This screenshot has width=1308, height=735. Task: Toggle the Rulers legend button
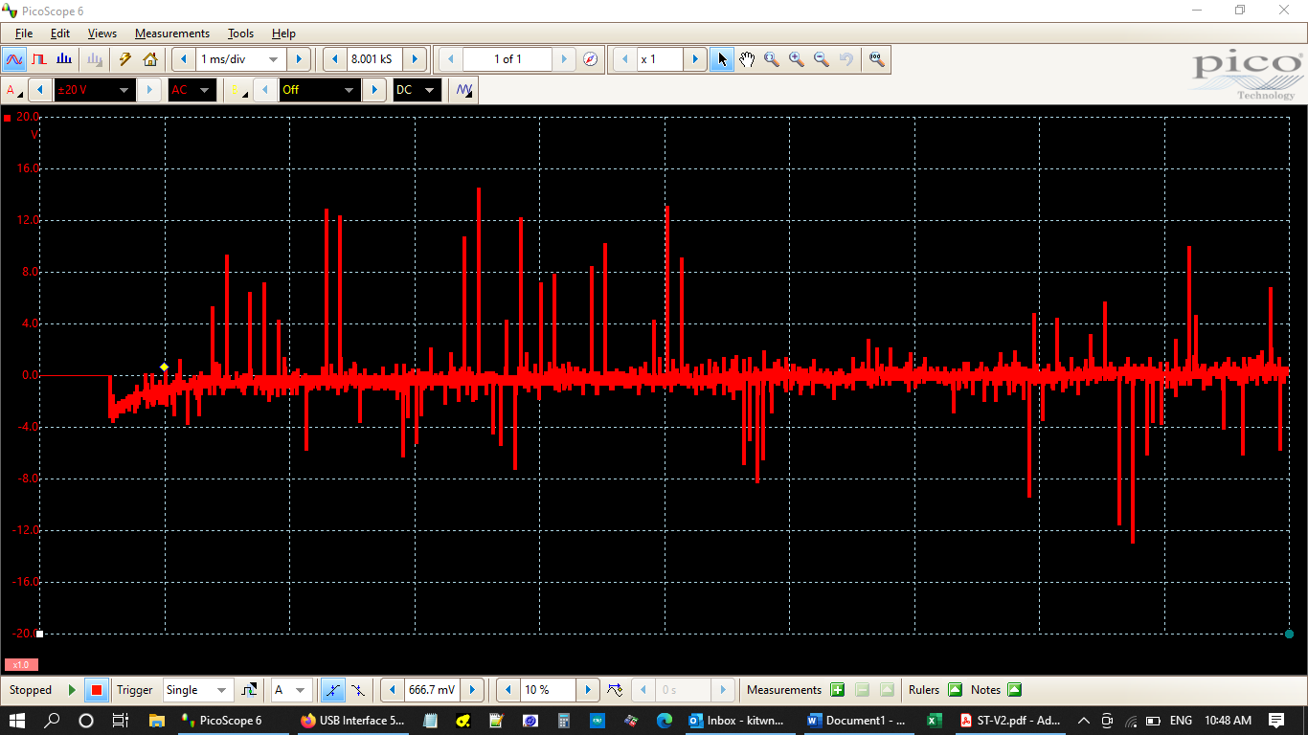(x=955, y=690)
